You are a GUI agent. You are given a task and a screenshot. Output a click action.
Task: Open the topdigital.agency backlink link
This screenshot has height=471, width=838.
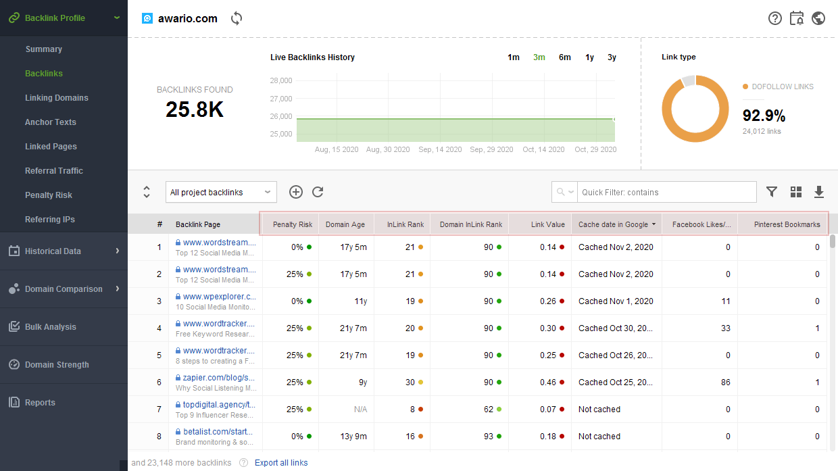[x=220, y=404]
